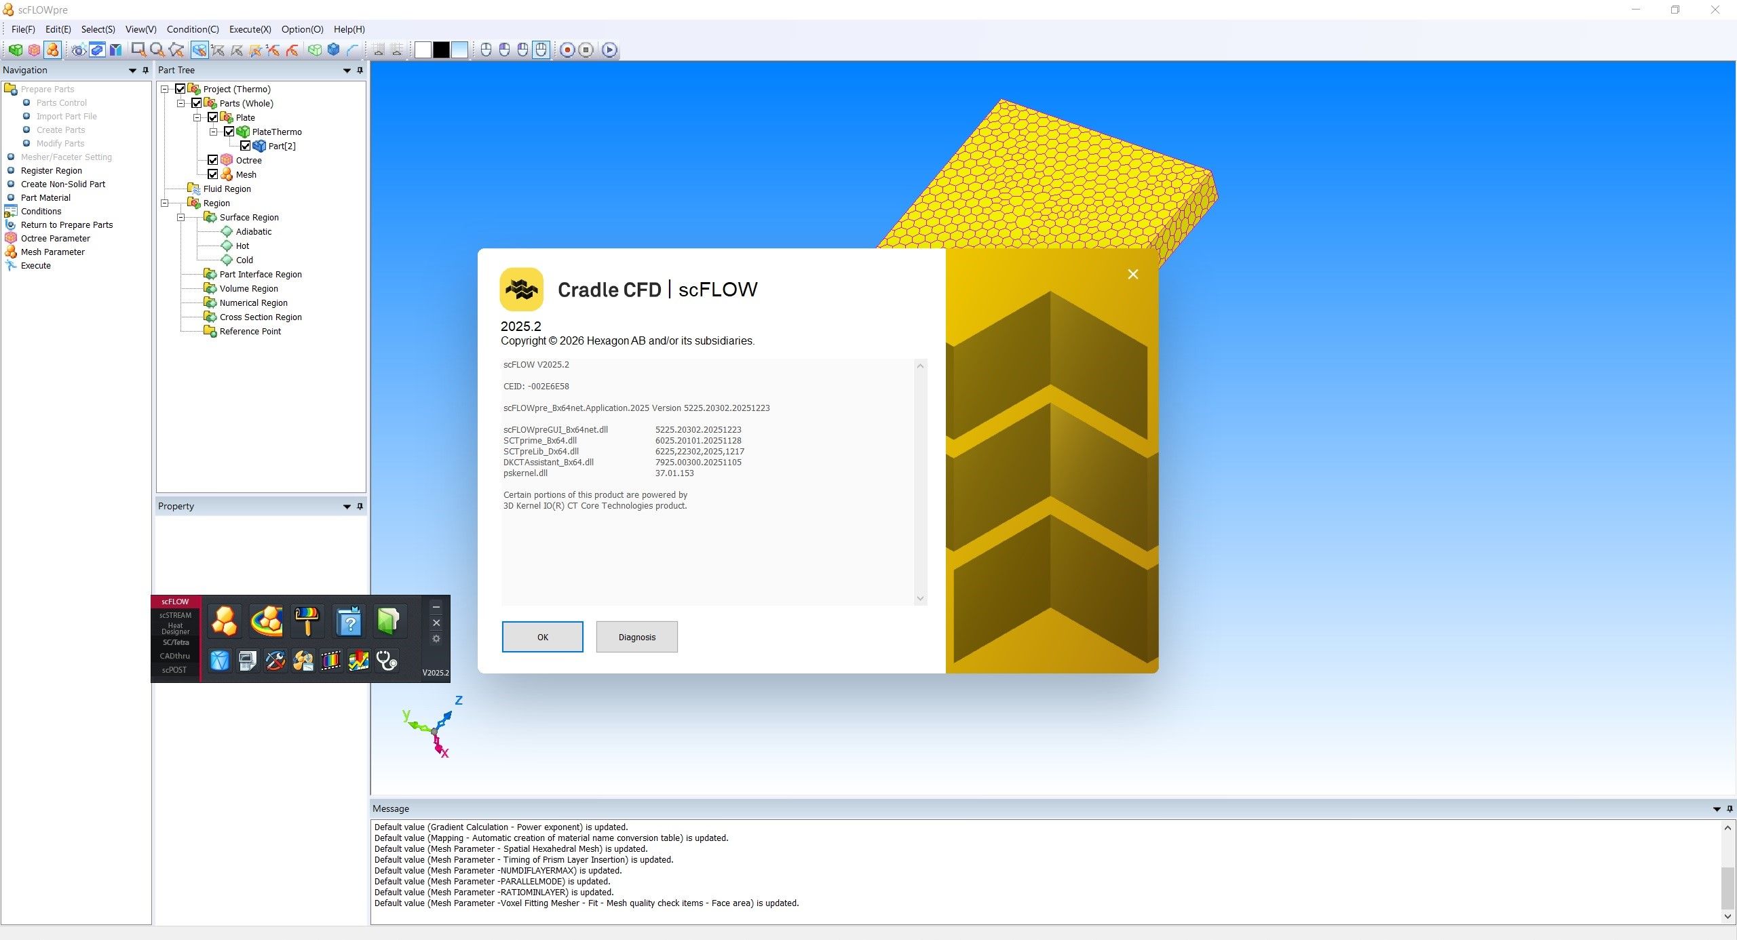The image size is (1737, 940).
Task: Click the Diagnosis button
Action: tap(636, 637)
